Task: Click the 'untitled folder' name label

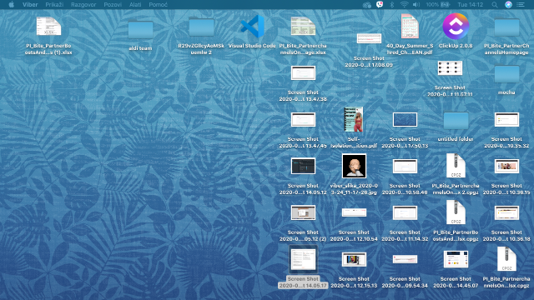Action: 456,139
